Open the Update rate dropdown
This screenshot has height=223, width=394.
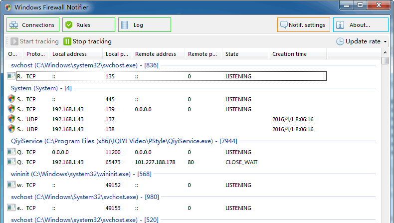point(362,41)
